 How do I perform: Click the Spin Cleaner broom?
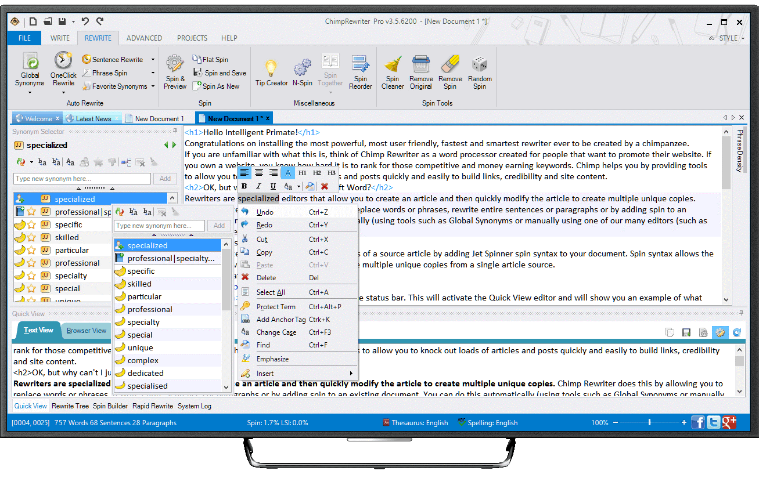pos(393,72)
